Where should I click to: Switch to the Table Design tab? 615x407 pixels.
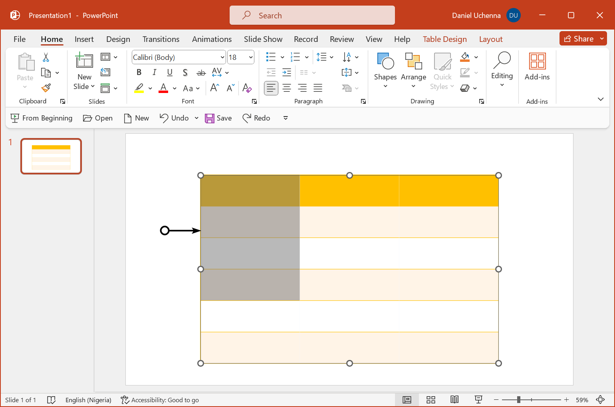pyautogui.click(x=444, y=39)
